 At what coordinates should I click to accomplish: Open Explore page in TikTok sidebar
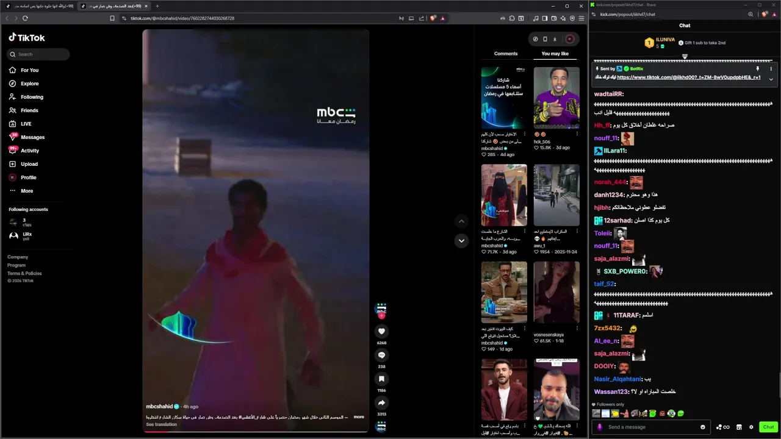click(29, 84)
